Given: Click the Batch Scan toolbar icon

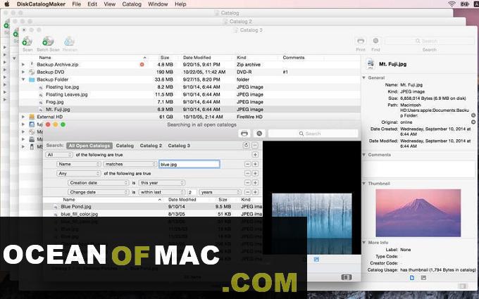Looking at the screenshot, I should pos(48,42).
